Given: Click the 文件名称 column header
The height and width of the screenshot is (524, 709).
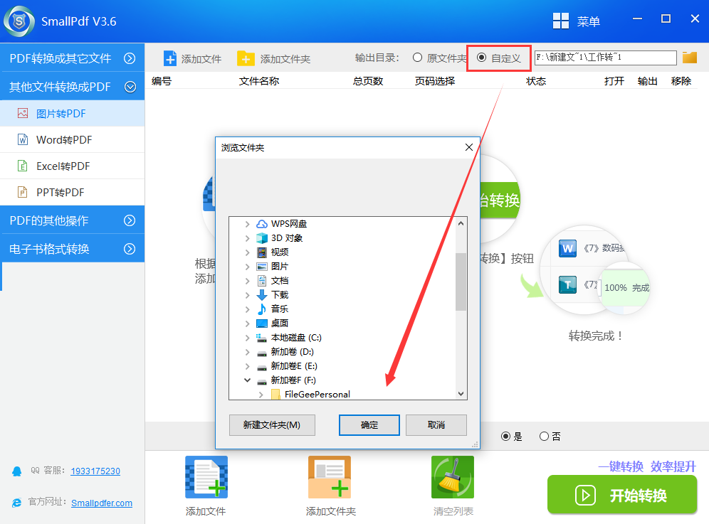Looking at the screenshot, I should [x=259, y=81].
